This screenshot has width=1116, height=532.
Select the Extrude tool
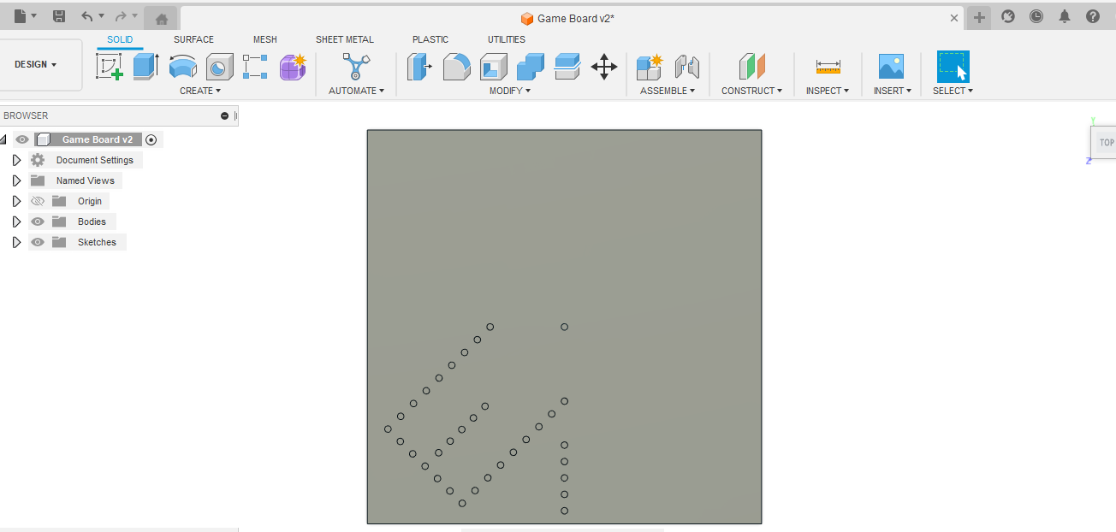pos(146,67)
